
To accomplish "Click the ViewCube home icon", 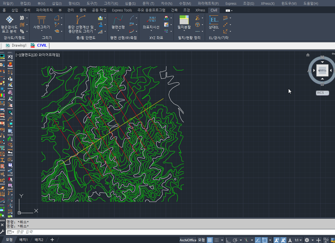I will point(308,55).
